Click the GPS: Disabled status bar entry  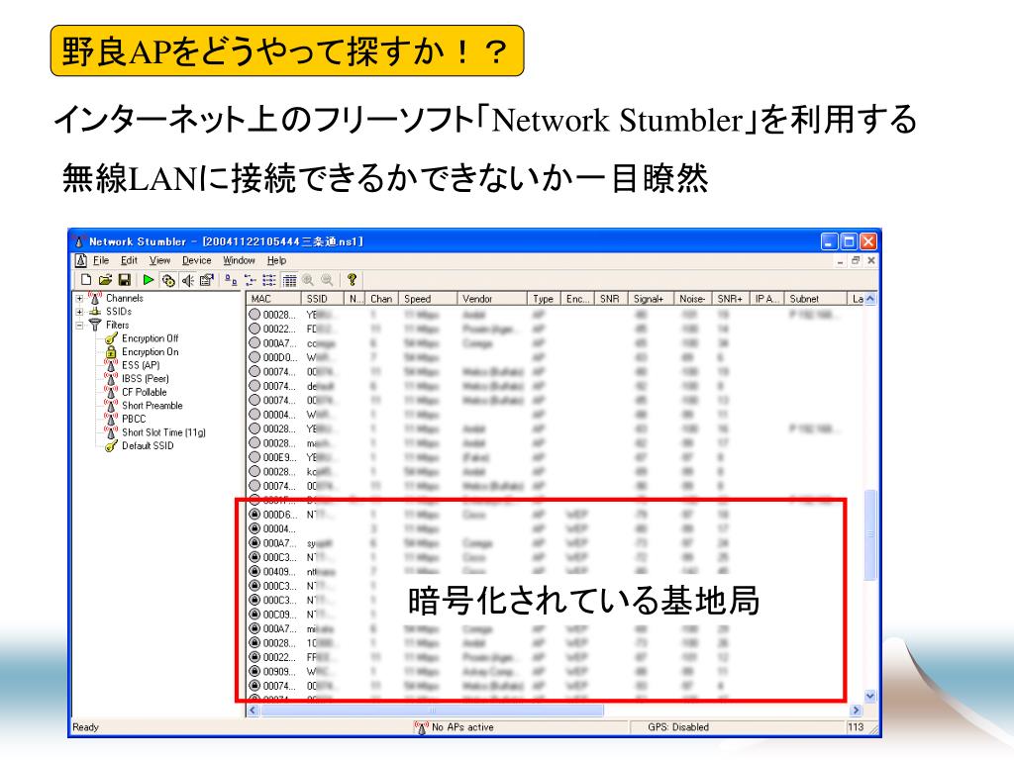(678, 727)
